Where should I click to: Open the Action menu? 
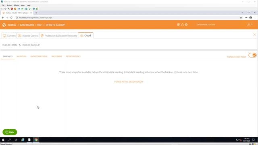coord(9,5)
